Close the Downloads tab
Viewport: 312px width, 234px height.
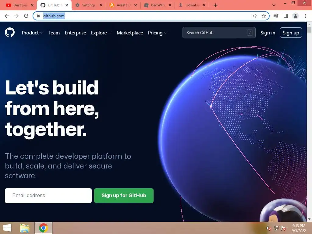point(204,5)
